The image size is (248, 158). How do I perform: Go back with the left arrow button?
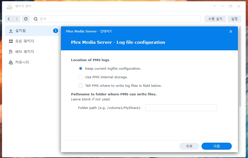[9, 19]
